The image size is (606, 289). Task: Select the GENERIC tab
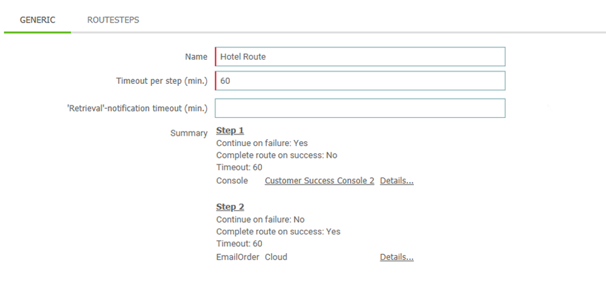point(37,20)
